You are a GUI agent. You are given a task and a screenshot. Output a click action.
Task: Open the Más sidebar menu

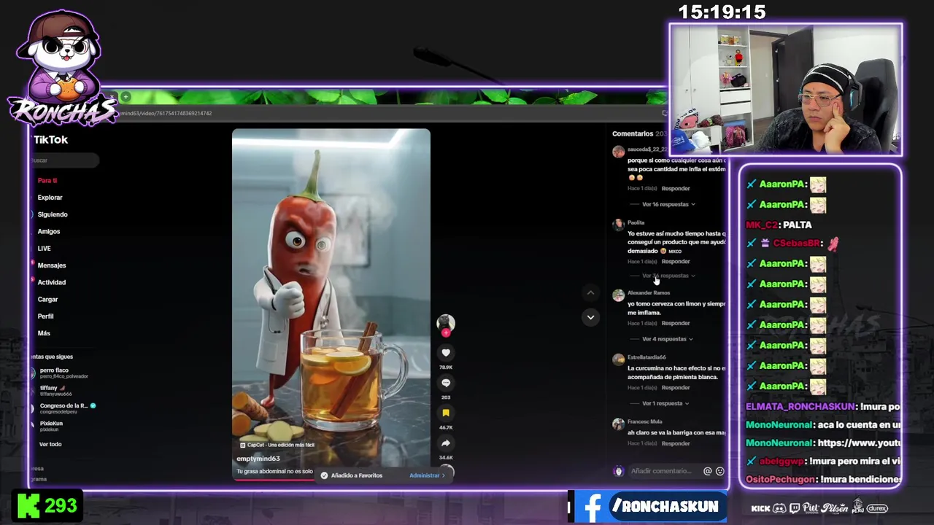[x=44, y=333]
